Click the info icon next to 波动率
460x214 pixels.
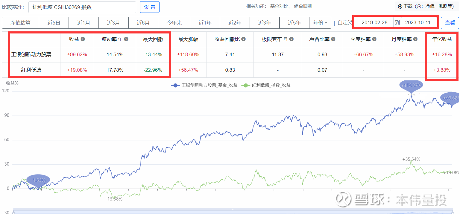(x=126, y=39)
